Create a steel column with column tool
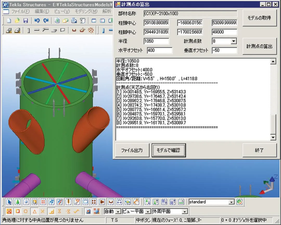The width and height of the screenshot is (281, 225). [x=28, y=30]
